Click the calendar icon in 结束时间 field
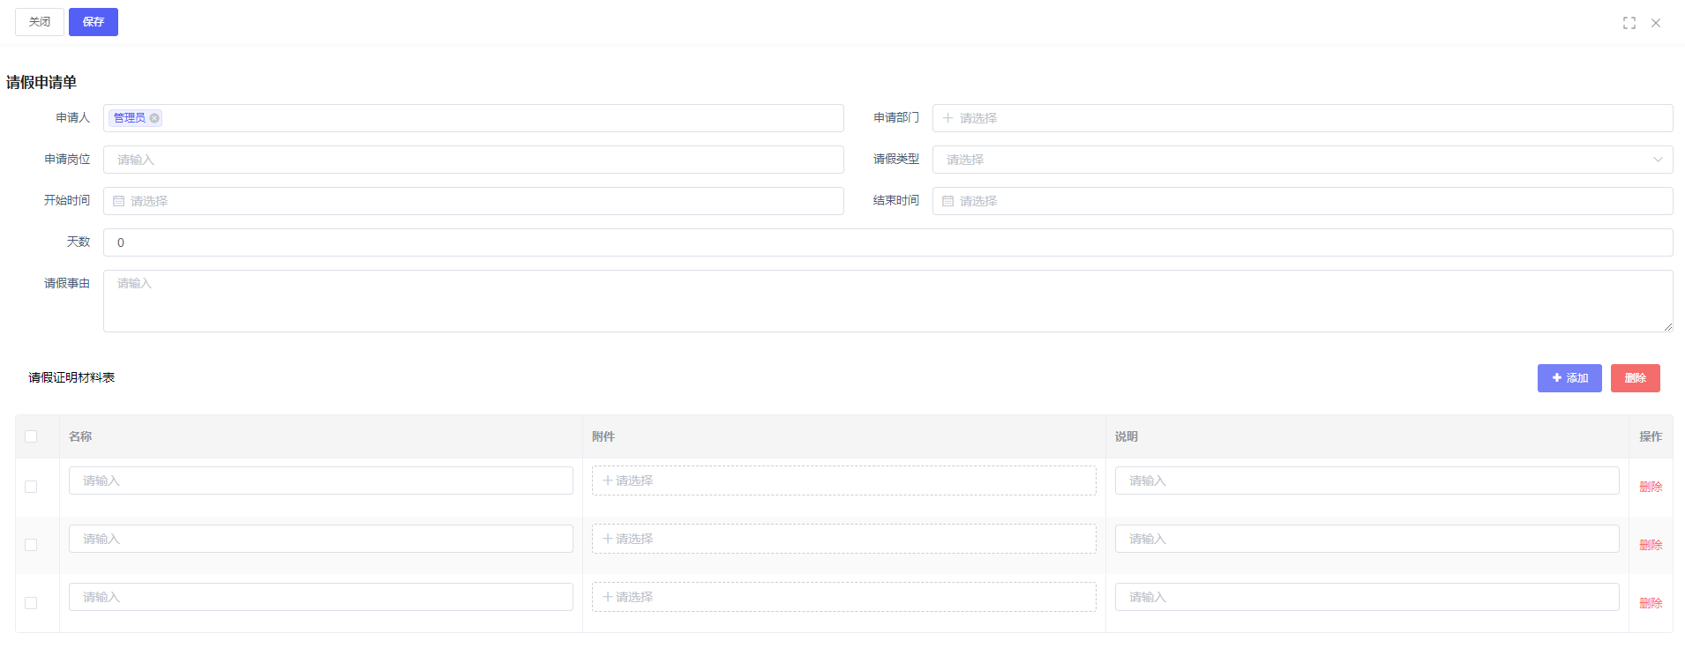Viewport: 1685px width, 663px height. pos(947,201)
